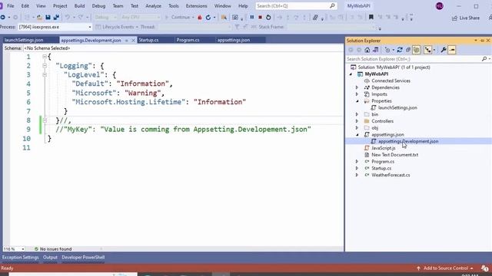Toggle nested files view icon in Solution Explorer

click(x=427, y=50)
